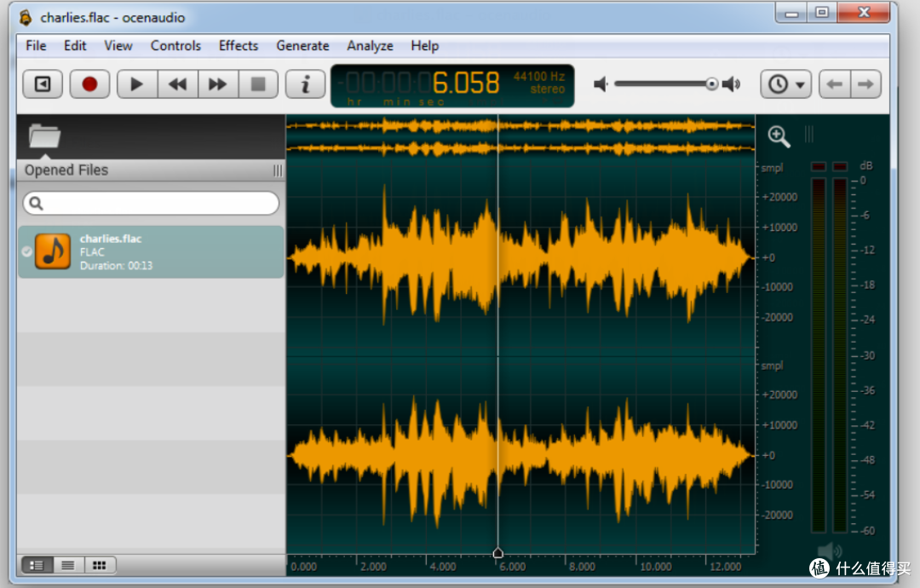920x588 pixels.
Task: Click the playhead cursor marker on the timeline
Action: tap(498, 553)
